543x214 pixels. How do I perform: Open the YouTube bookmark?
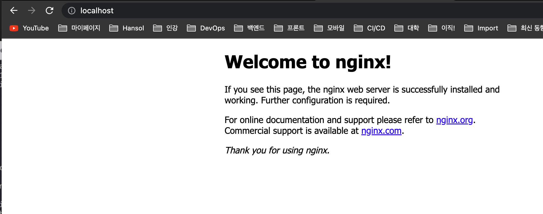coord(29,28)
